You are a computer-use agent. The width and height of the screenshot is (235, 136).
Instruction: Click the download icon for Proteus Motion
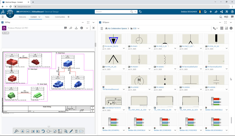click(76, 28)
